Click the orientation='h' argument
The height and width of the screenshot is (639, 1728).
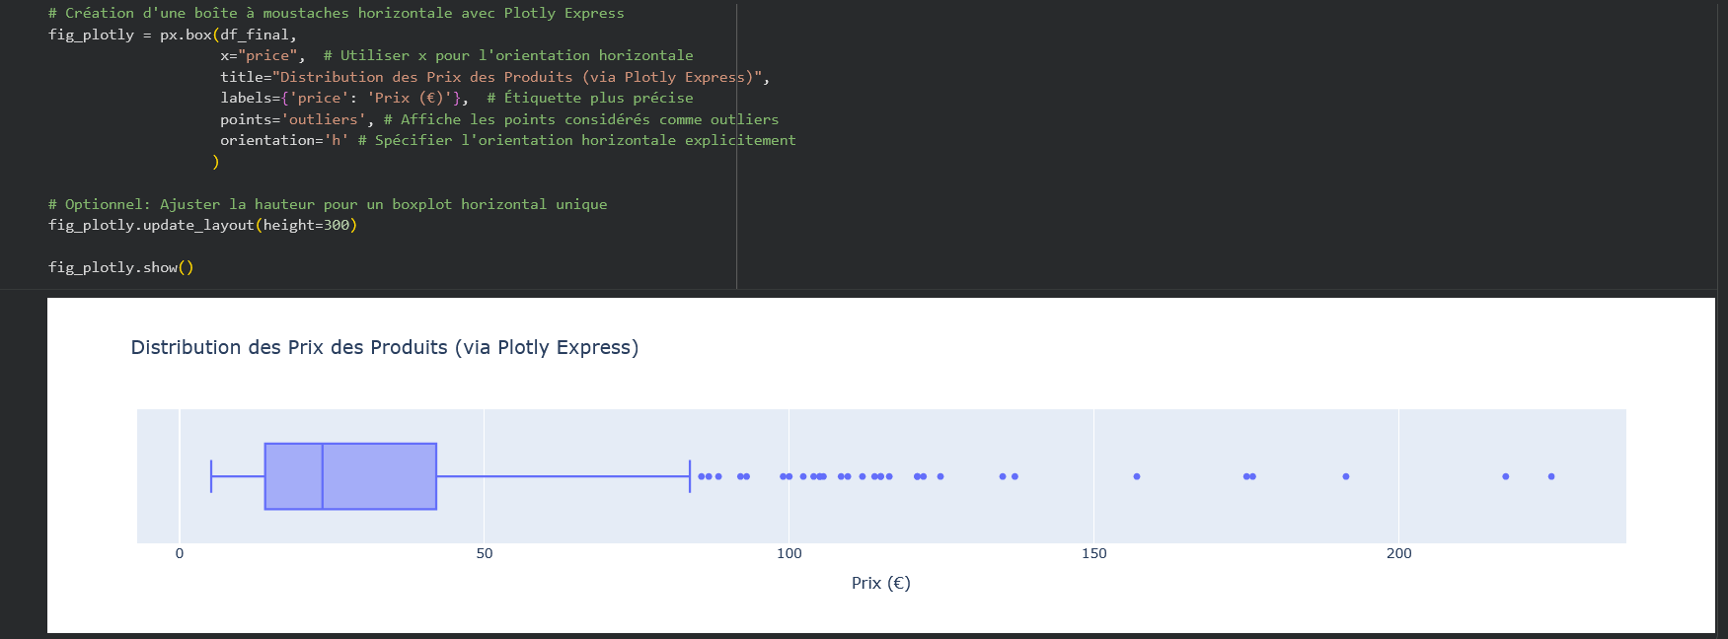click(284, 140)
